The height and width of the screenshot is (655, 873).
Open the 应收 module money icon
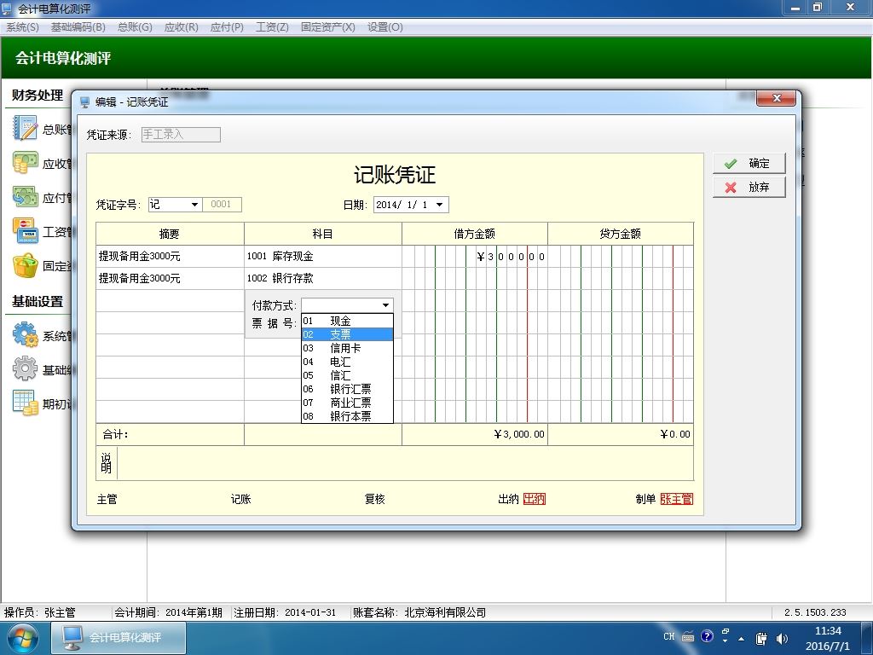(25, 163)
